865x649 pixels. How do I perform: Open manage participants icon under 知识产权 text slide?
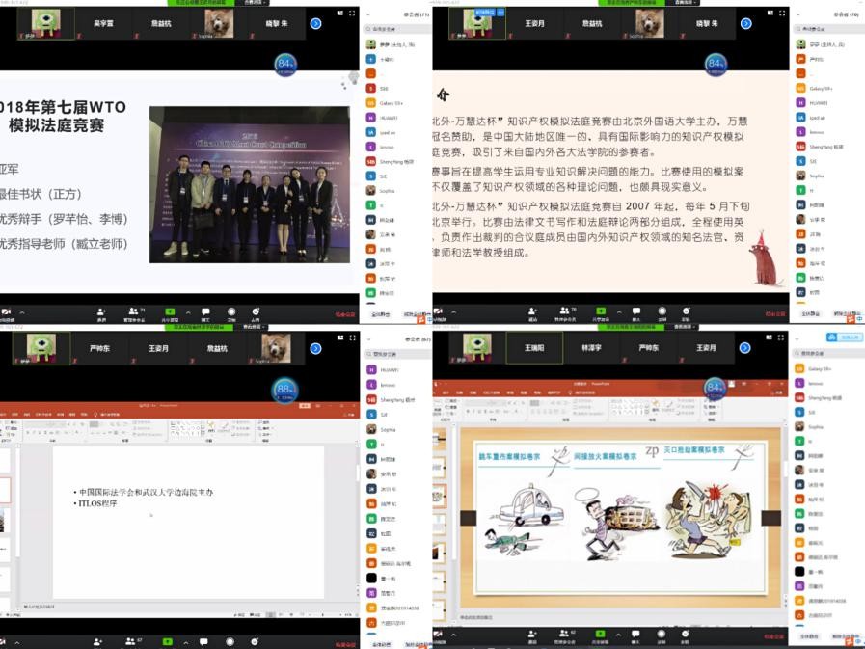pos(565,312)
